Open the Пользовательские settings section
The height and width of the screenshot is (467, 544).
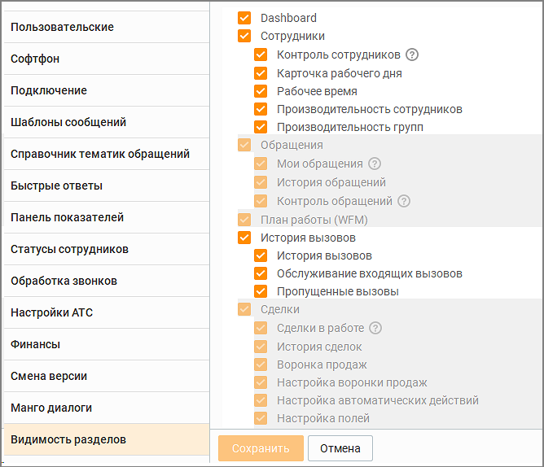[107, 27]
